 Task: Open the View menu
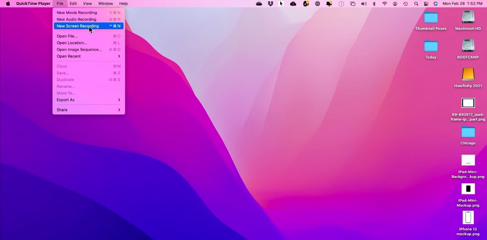[x=87, y=4]
